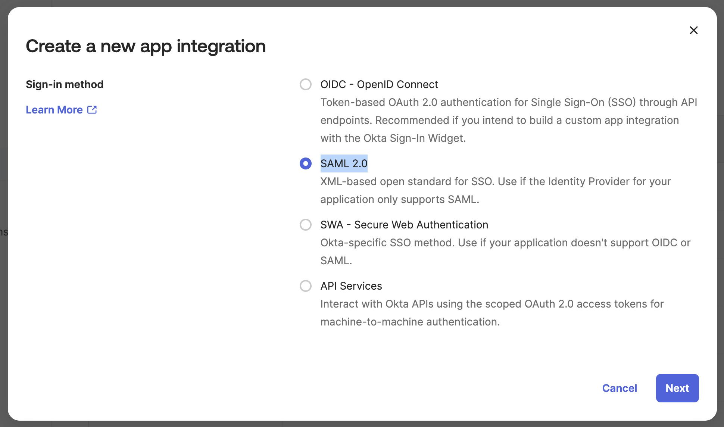Proceed with the Next button
The width and height of the screenshot is (724, 427).
(677, 388)
